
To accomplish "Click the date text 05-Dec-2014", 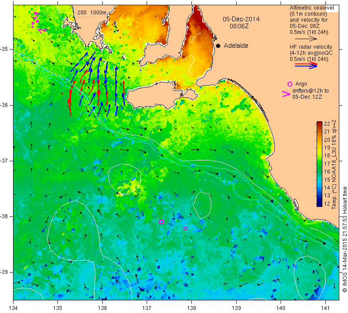I will click(241, 19).
